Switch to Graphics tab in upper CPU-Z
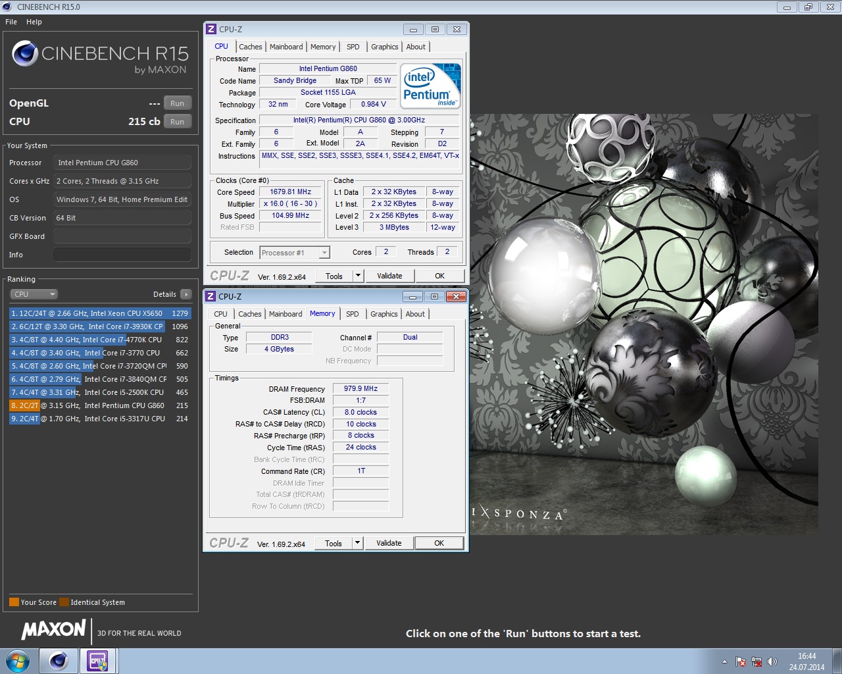The image size is (842, 674). point(385,47)
